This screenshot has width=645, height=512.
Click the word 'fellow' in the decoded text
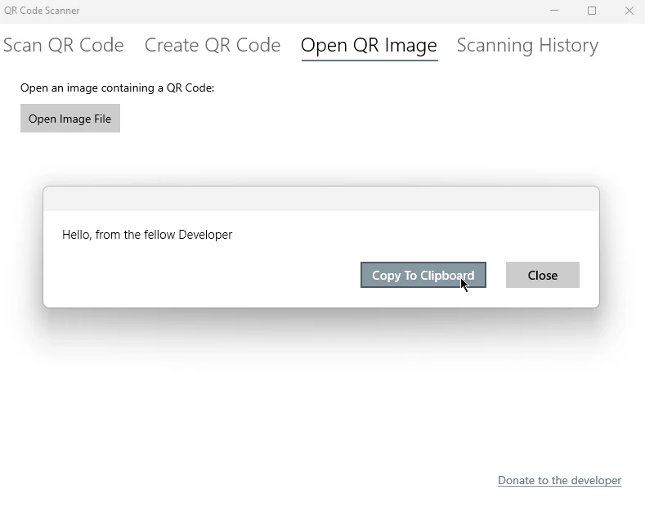pos(159,235)
